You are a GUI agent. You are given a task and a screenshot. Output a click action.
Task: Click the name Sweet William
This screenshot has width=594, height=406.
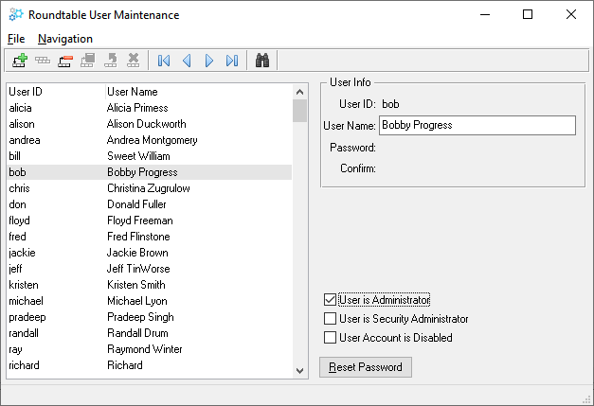(x=138, y=156)
